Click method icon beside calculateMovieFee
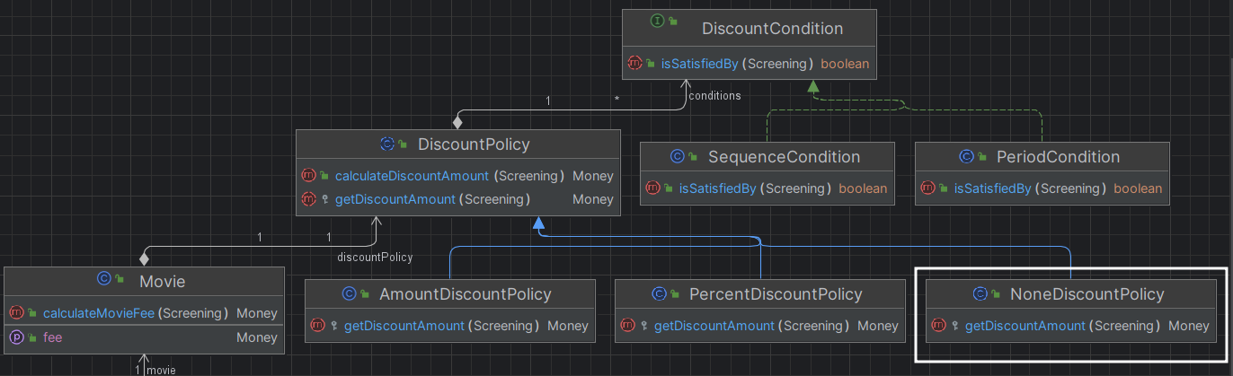1233x376 pixels. click(16, 313)
